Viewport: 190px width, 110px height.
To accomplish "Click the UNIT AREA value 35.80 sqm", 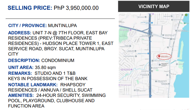I will coord(45,68).
